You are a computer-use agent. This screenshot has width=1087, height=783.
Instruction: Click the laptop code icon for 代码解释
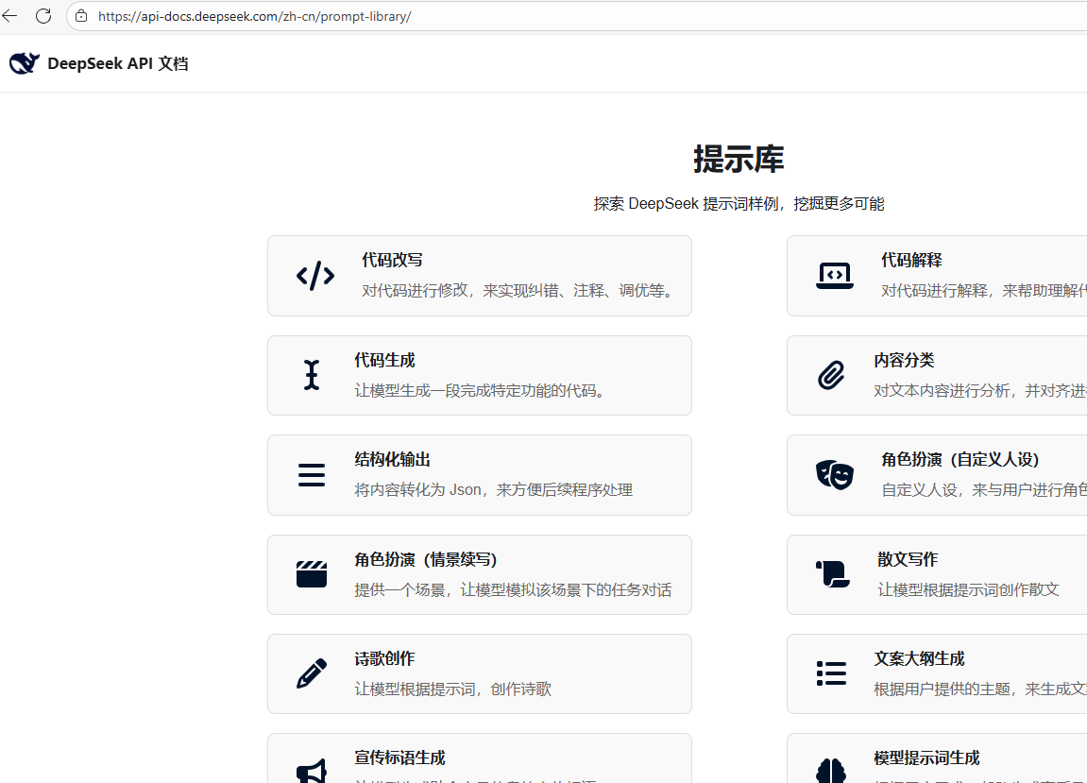[x=835, y=276]
